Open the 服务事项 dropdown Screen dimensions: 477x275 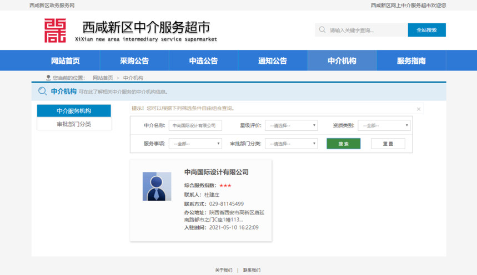point(195,144)
